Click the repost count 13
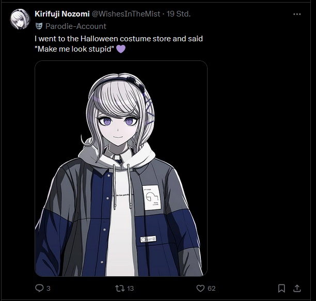This screenshot has width=316, height=301. pos(131,289)
